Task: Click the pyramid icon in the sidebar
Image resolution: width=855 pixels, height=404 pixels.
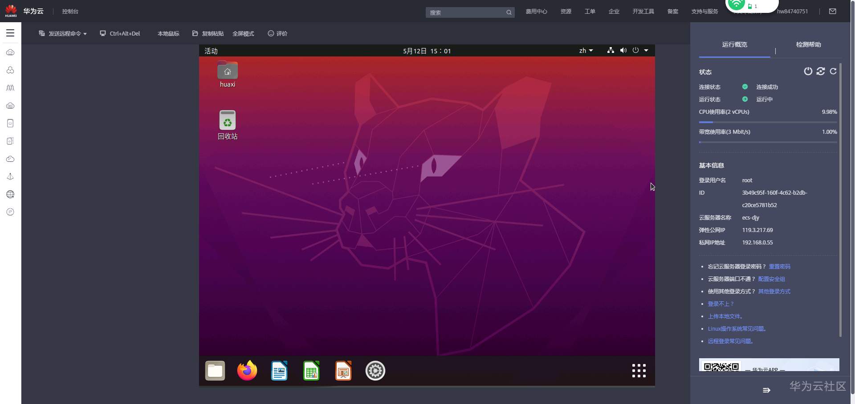Action: tap(10, 177)
